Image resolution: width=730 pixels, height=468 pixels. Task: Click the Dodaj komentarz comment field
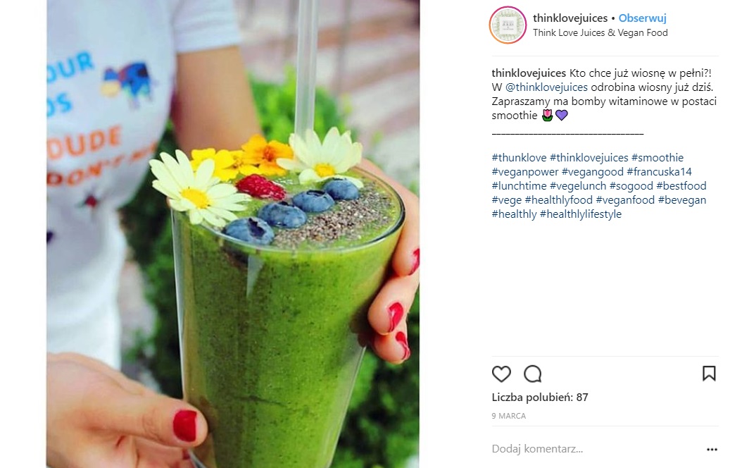tap(596, 449)
